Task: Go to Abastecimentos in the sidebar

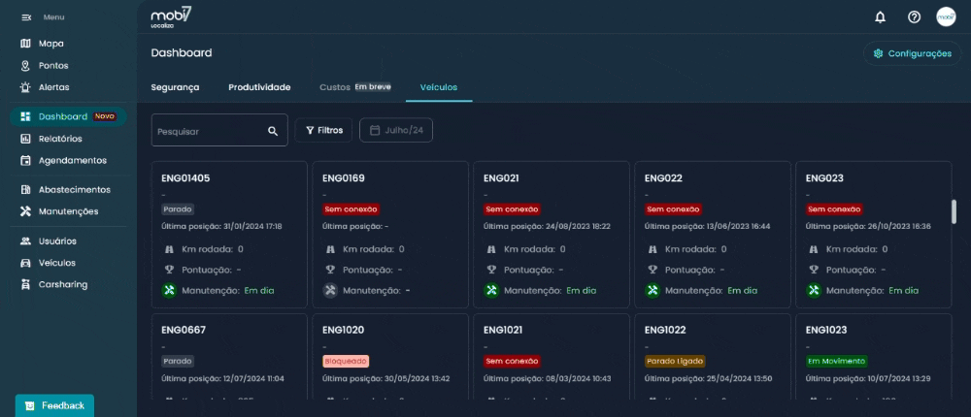Action: coord(74,189)
